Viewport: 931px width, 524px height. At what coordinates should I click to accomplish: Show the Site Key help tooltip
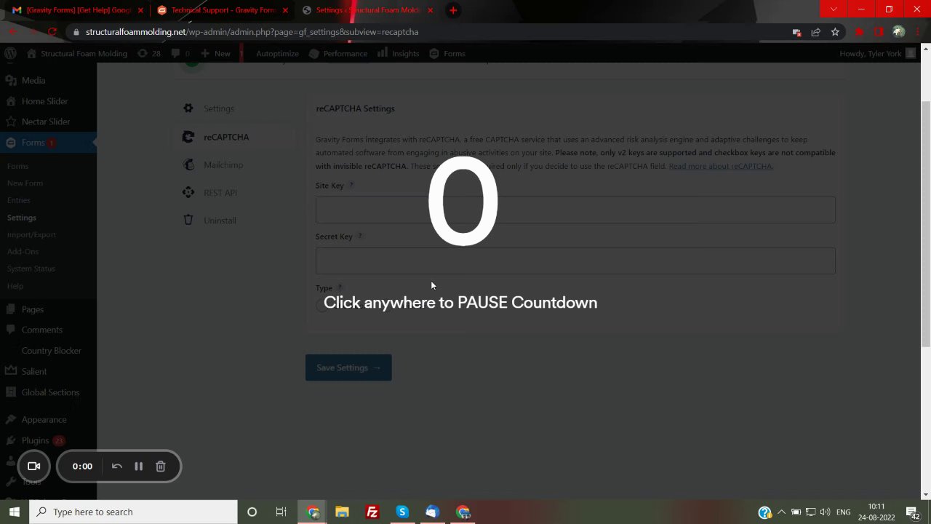click(x=351, y=186)
